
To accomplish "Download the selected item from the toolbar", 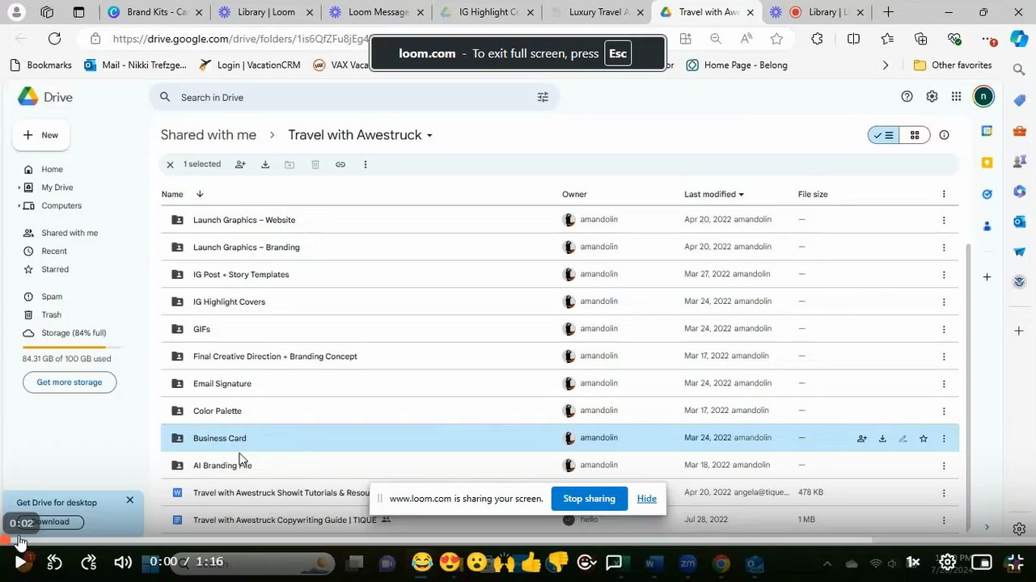I will click(x=265, y=165).
